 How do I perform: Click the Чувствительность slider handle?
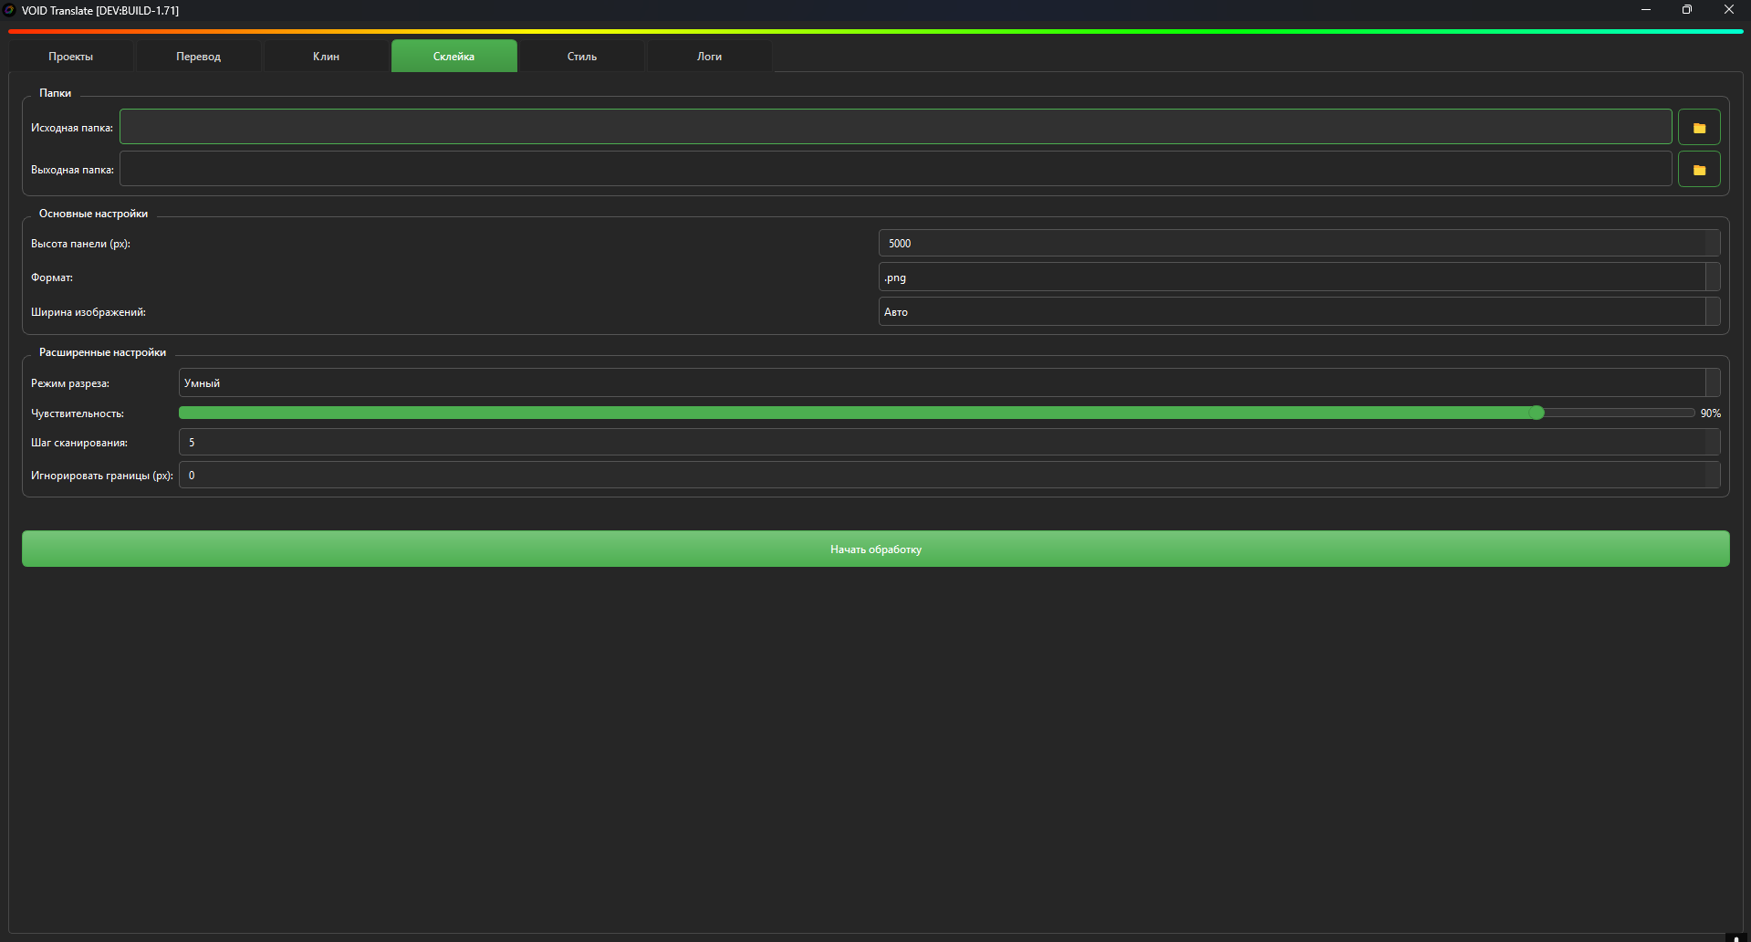(x=1537, y=413)
